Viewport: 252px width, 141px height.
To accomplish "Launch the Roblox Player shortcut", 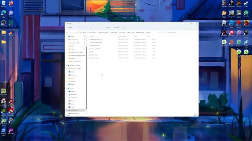I will tap(224, 23).
